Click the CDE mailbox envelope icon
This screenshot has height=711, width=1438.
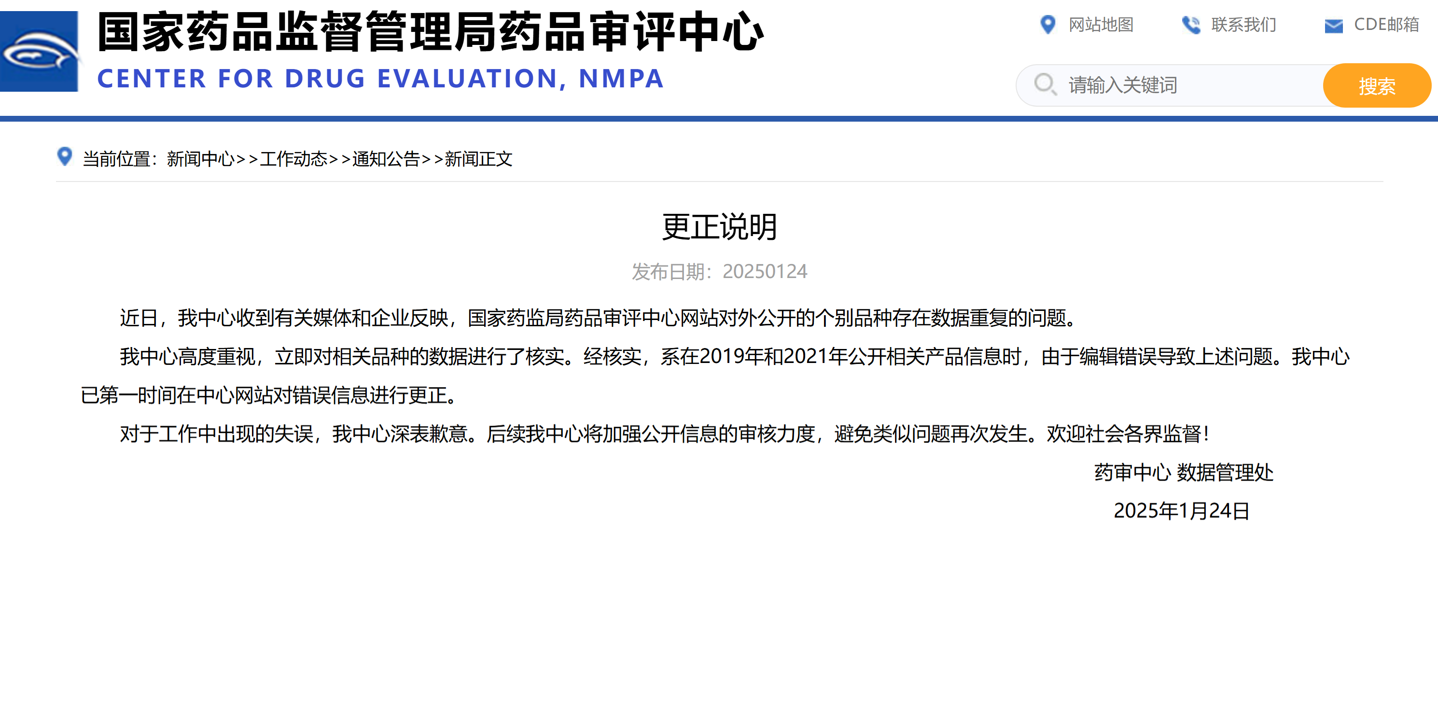click(x=1333, y=26)
